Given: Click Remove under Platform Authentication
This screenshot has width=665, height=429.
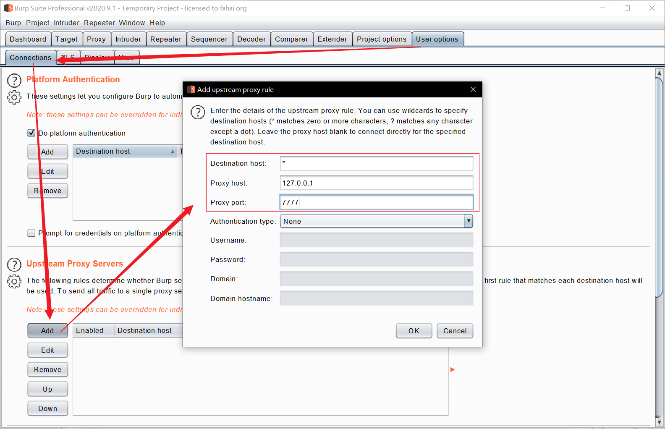Looking at the screenshot, I should click(47, 191).
